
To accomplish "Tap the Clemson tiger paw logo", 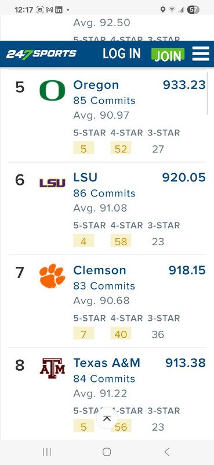I will click(52, 276).
